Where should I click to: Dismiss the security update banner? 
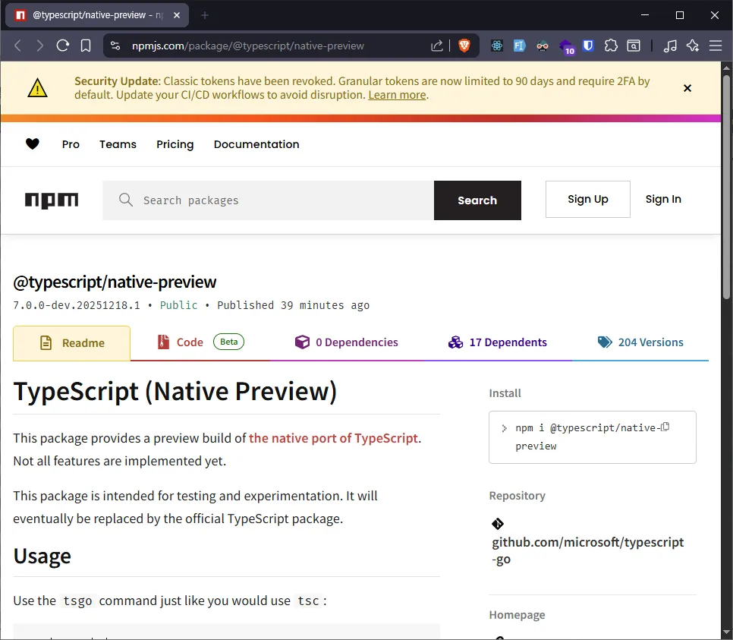pos(687,88)
